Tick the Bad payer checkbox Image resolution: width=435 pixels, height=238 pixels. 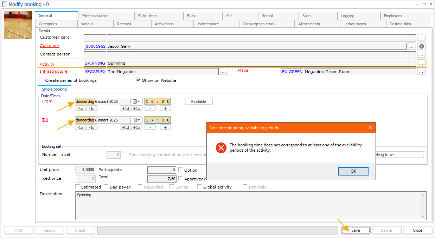106,187
